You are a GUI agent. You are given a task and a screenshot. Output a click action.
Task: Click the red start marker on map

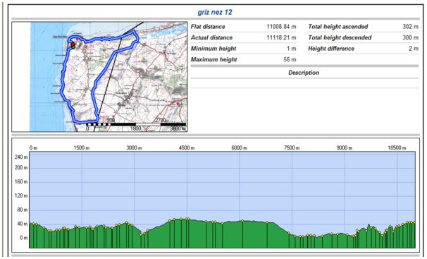point(73,44)
